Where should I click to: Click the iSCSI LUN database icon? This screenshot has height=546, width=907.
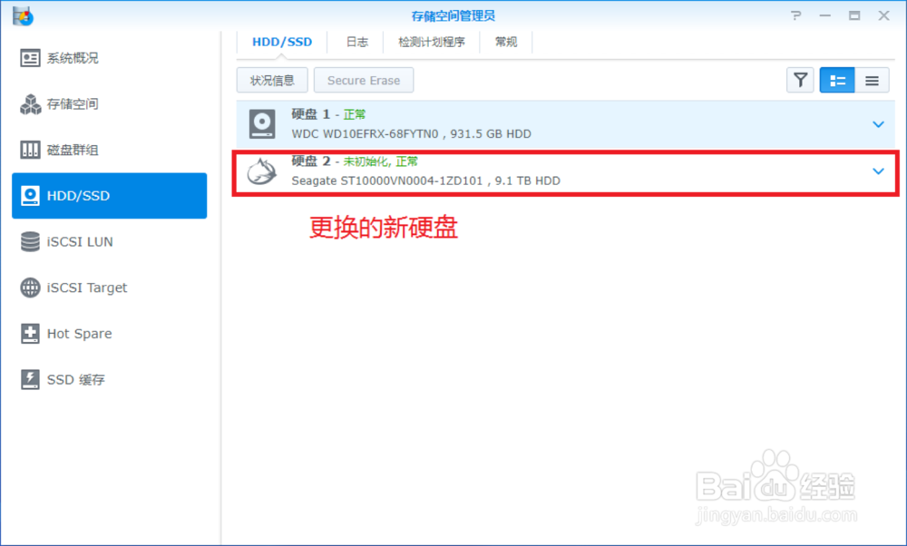[x=30, y=242]
